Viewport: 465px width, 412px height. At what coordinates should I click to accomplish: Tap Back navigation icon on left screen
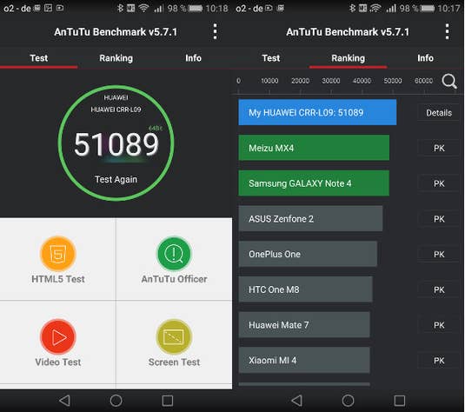(x=64, y=401)
